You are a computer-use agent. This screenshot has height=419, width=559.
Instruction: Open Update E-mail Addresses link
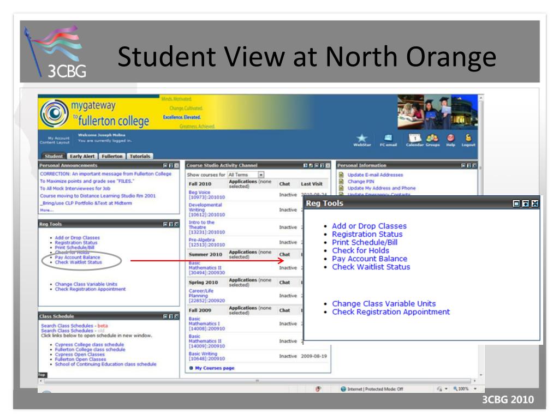pos(375,175)
